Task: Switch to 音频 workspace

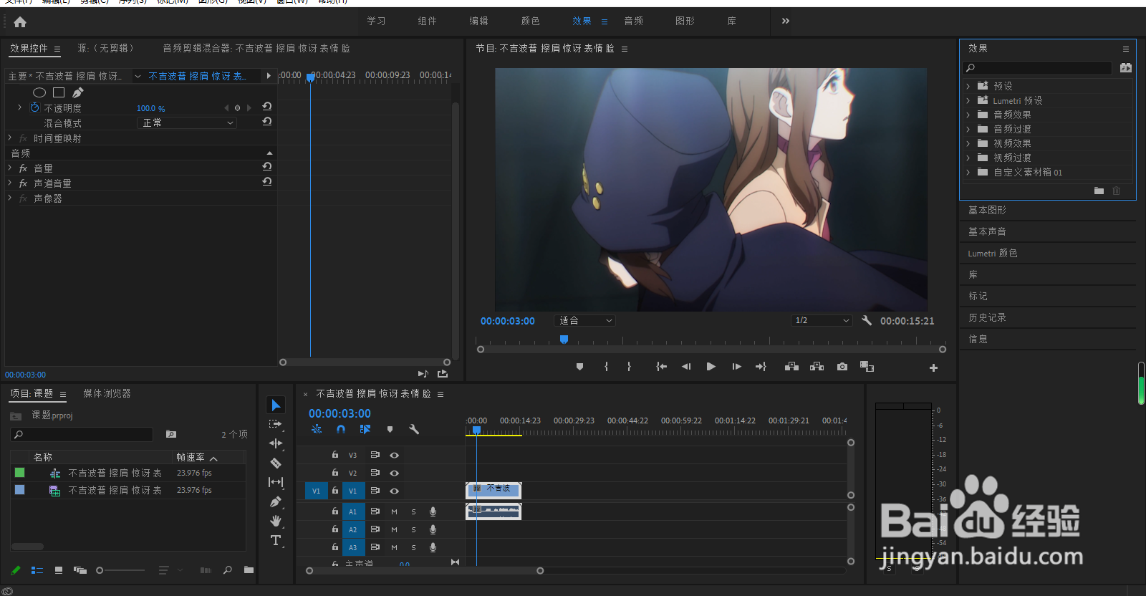Action: pos(633,21)
